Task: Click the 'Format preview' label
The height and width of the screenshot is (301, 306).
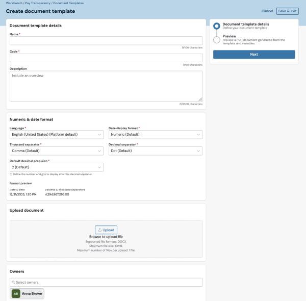Action: coord(20,183)
